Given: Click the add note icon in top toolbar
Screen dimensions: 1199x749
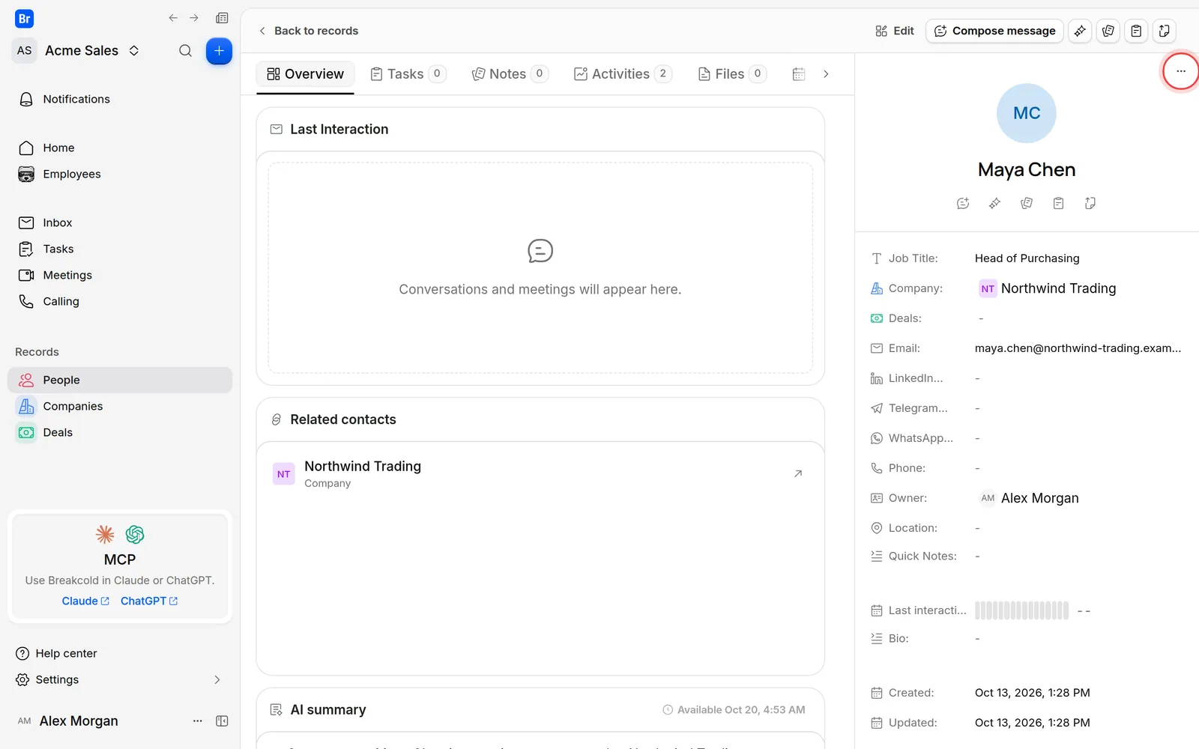Looking at the screenshot, I should click(x=1108, y=31).
